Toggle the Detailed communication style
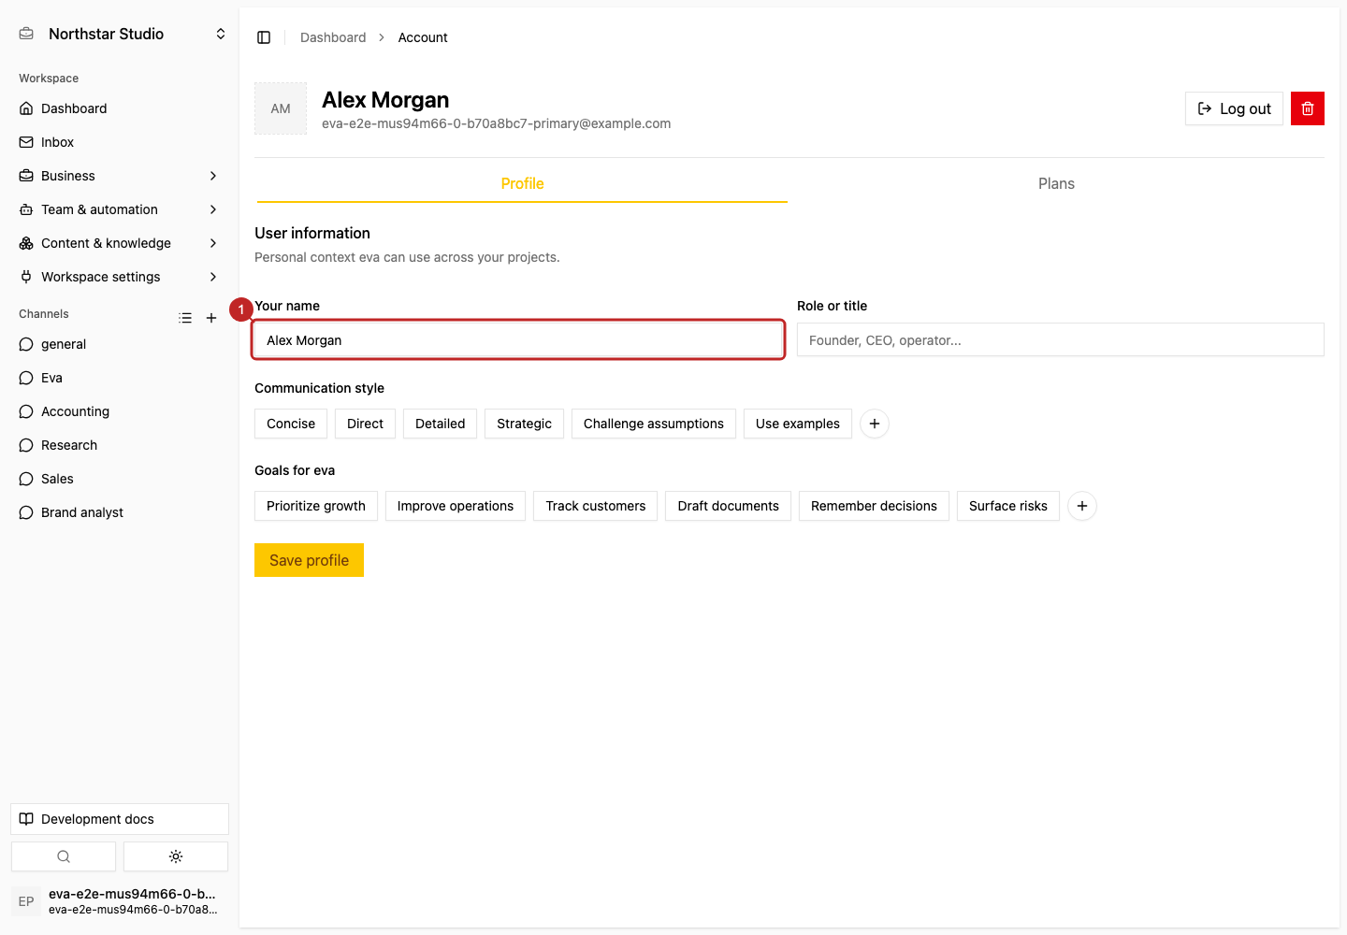 click(x=441, y=424)
